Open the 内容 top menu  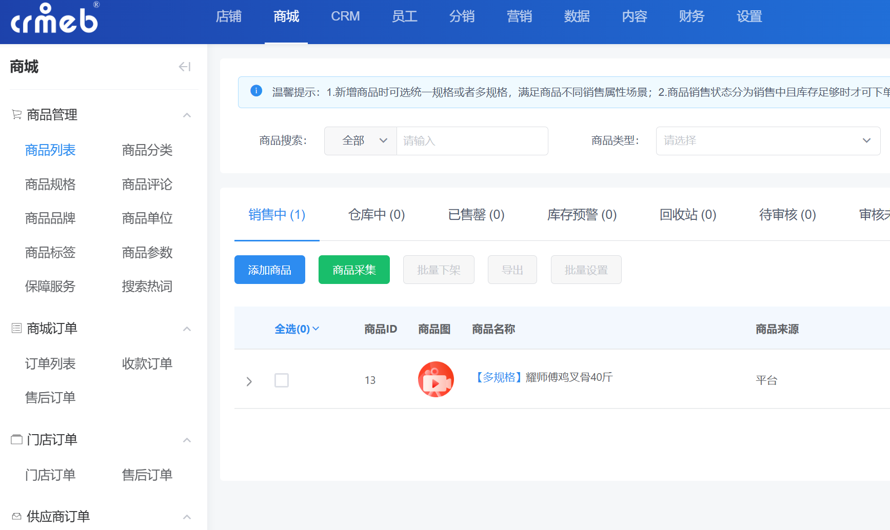[x=635, y=16]
